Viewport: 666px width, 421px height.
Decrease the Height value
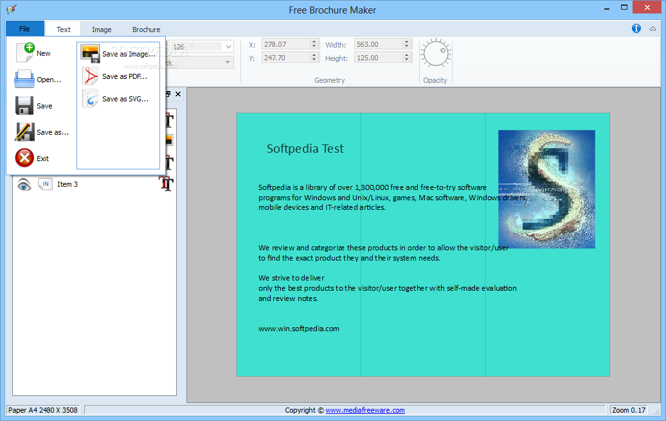pyautogui.click(x=406, y=60)
